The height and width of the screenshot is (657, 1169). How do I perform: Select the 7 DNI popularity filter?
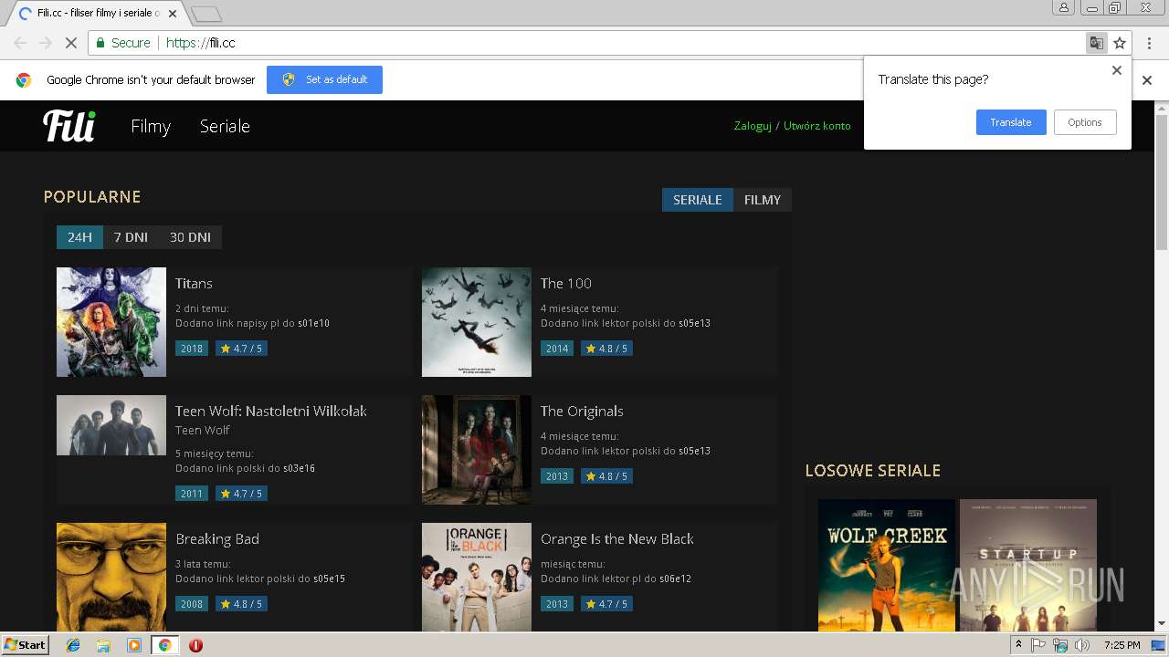click(x=131, y=237)
